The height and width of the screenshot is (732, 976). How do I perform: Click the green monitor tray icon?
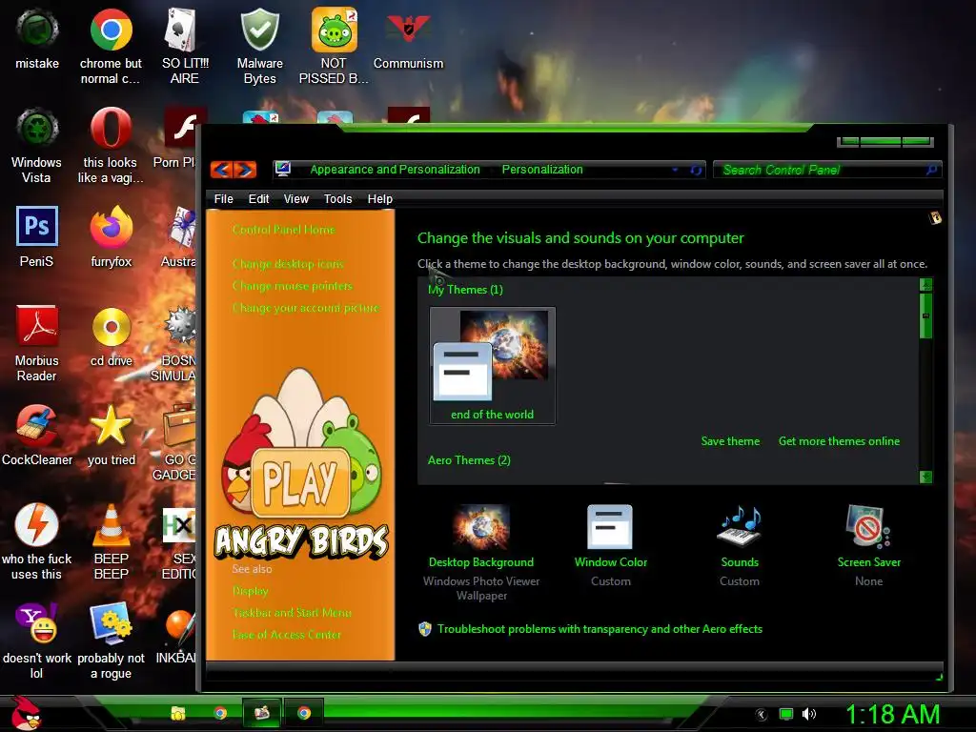tap(786, 714)
